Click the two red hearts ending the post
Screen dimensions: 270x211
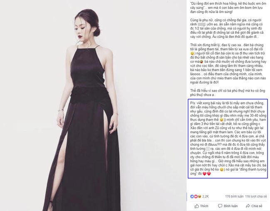point(206,174)
